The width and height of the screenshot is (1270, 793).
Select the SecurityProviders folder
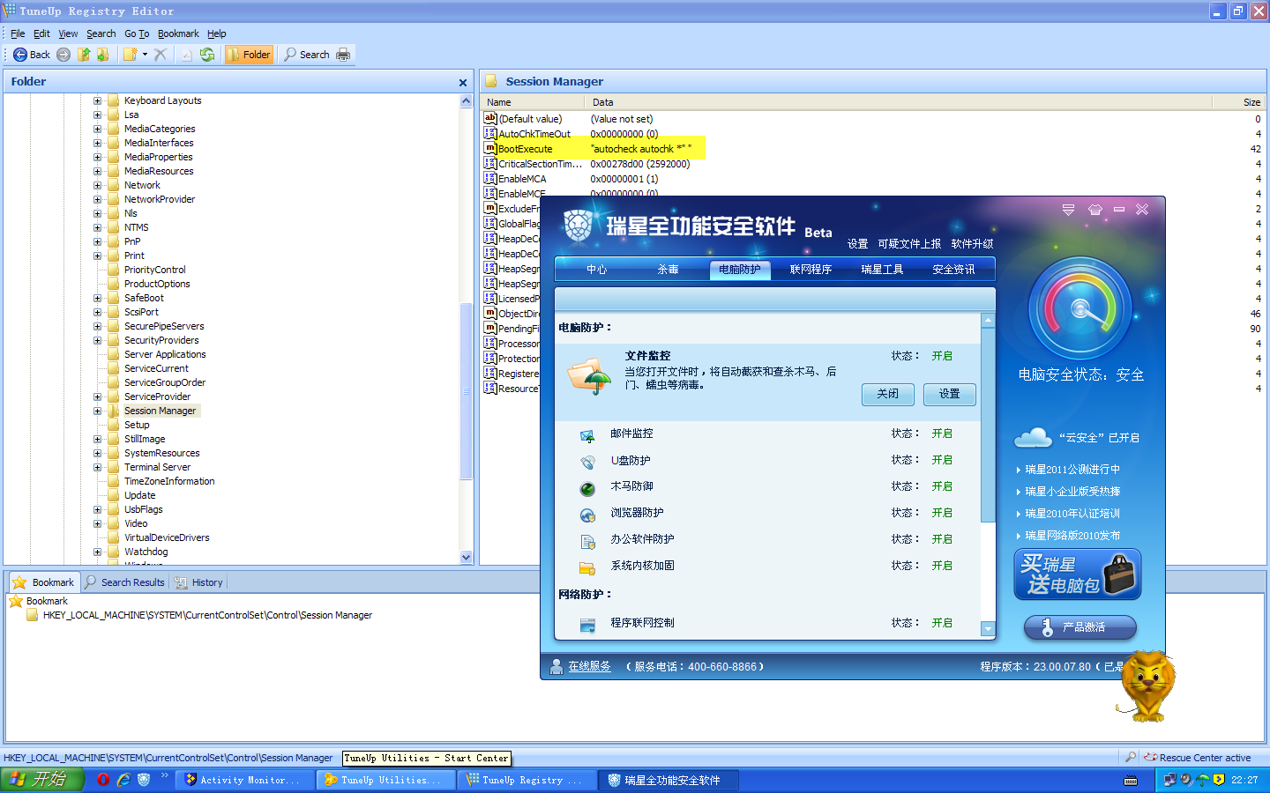[x=161, y=341]
